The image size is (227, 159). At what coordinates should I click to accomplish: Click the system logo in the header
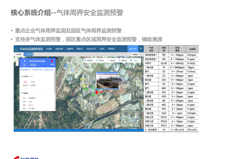coord(17,49)
